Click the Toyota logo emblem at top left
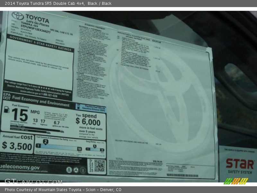The height and width of the screenshot is (193, 257). coord(18,16)
